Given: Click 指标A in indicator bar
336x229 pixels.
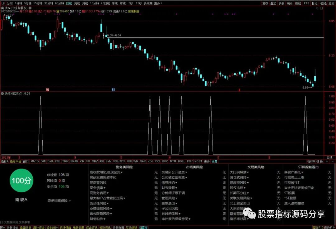Looking at the screenshot, I should coord(5,161).
